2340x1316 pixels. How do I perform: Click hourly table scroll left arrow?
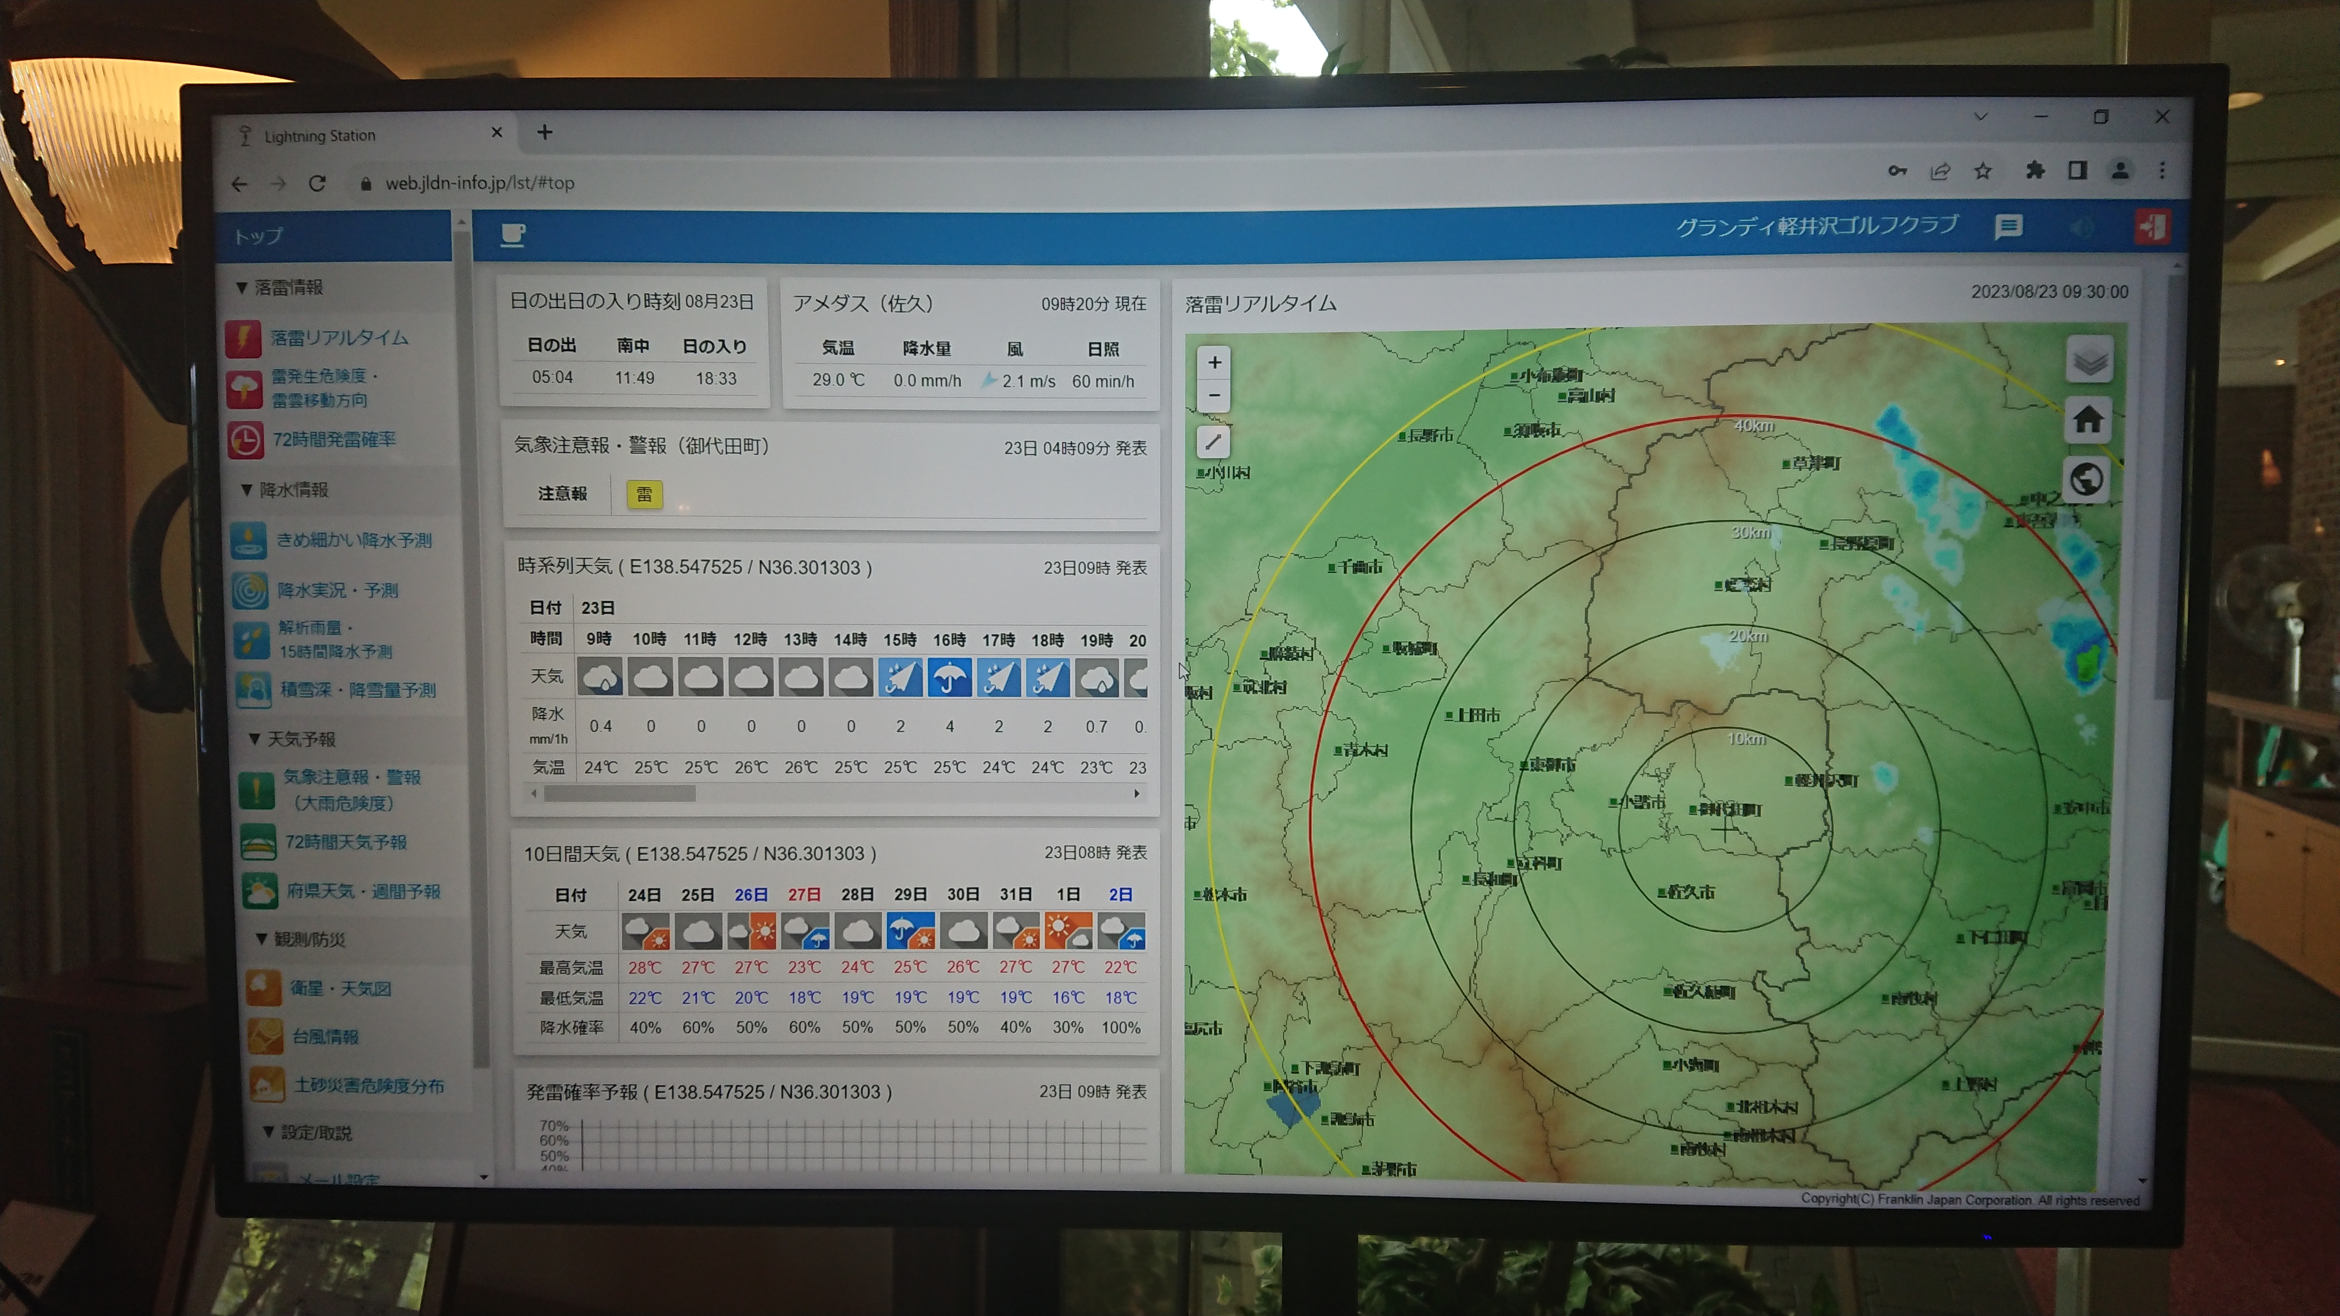pyautogui.click(x=534, y=794)
